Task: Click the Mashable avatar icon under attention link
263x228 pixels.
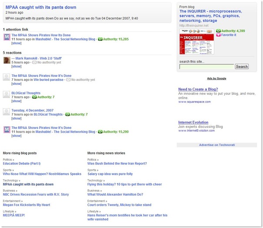Action: click(x=7, y=37)
